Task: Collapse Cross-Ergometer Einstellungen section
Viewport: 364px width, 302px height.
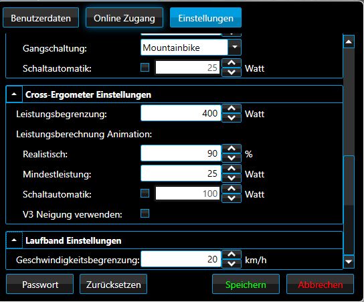Action: (x=14, y=94)
